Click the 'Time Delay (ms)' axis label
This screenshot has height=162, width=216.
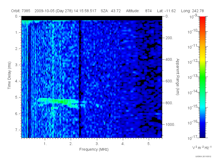(x=9, y=75)
